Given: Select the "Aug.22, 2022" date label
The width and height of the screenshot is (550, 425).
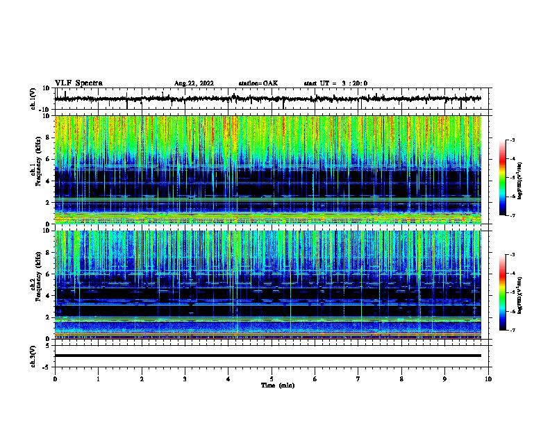Looking at the screenshot, I should [x=194, y=83].
